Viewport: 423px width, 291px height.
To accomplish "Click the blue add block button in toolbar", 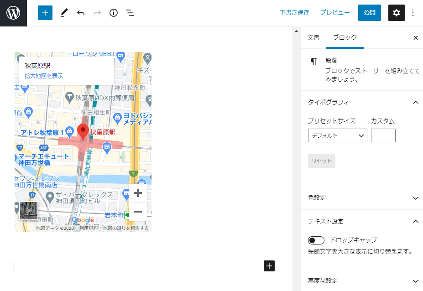I will tap(45, 13).
